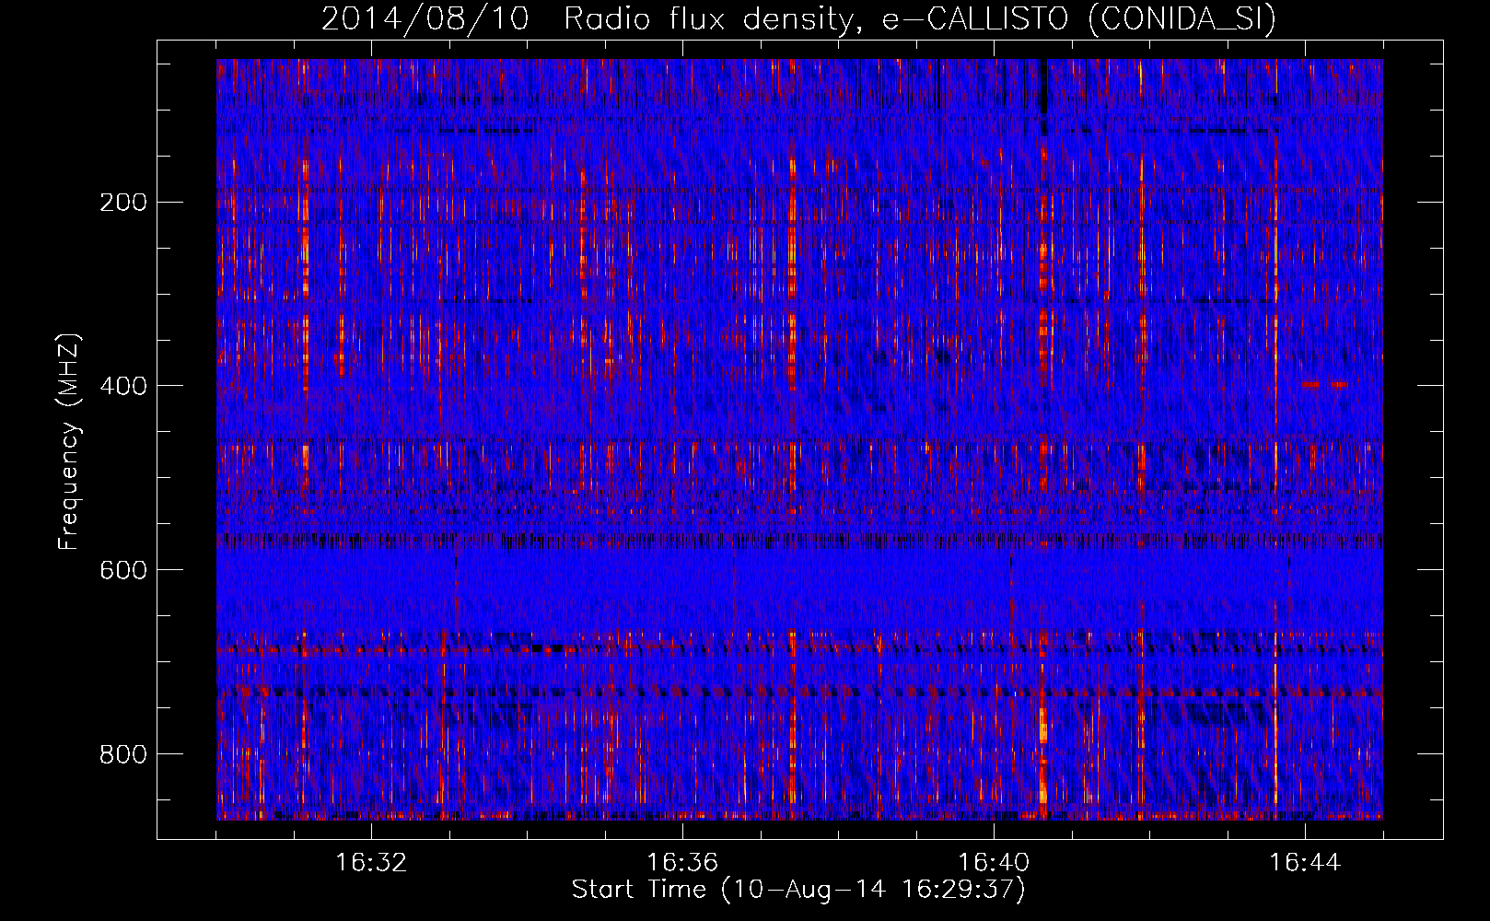The width and height of the screenshot is (1490, 921).
Task: Click the 800 frequency tick label
Action: pyautogui.click(x=122, y=754)
